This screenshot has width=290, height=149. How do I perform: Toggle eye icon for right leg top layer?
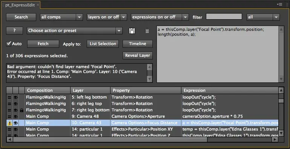click(15, 104)
